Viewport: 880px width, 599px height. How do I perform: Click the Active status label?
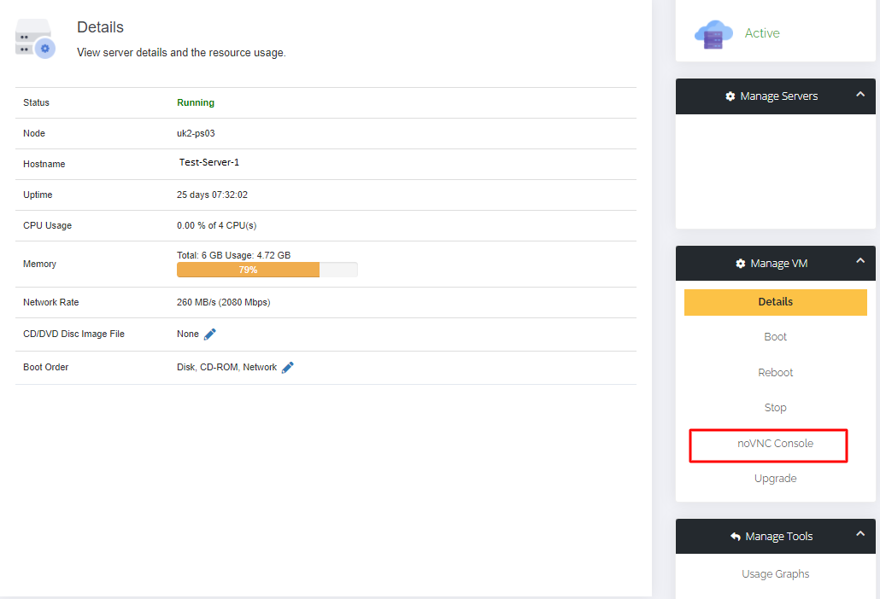coord(761,33)
